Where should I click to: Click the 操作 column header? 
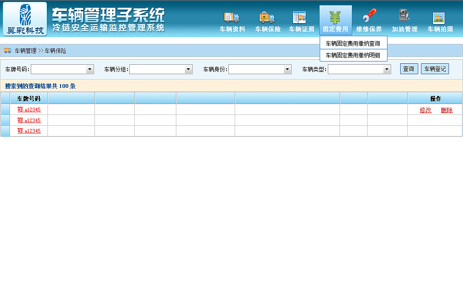pyautogui.click(x=435, y=98)
